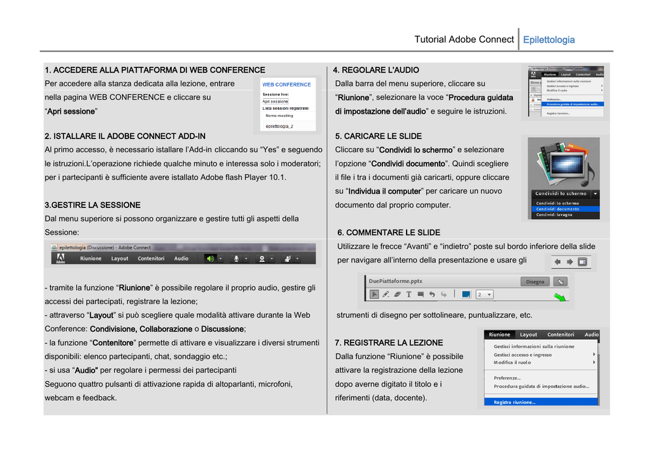Viewport: 665px width, 471px height.
Task: Go to the next slide with the right arrow
Action: [x=570, y=262]
